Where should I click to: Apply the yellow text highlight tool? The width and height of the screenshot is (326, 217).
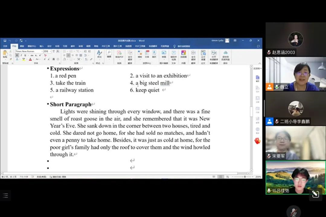[x=24, y=59]
